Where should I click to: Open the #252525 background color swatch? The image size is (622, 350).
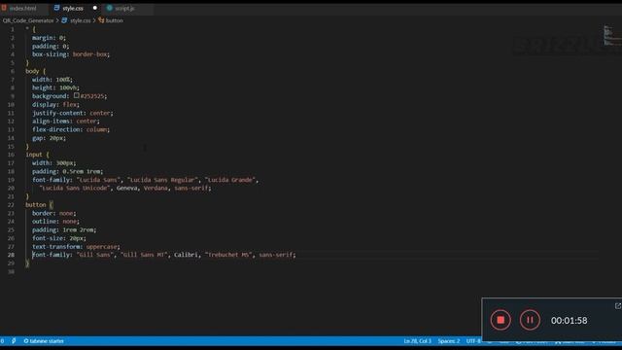pyautogui.click(x=76, y=95)
